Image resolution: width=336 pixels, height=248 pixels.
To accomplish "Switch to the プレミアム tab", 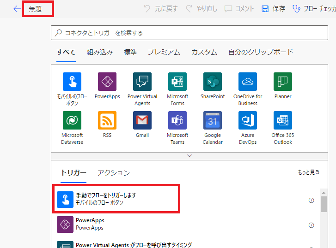I will click(x=164, y=52).
